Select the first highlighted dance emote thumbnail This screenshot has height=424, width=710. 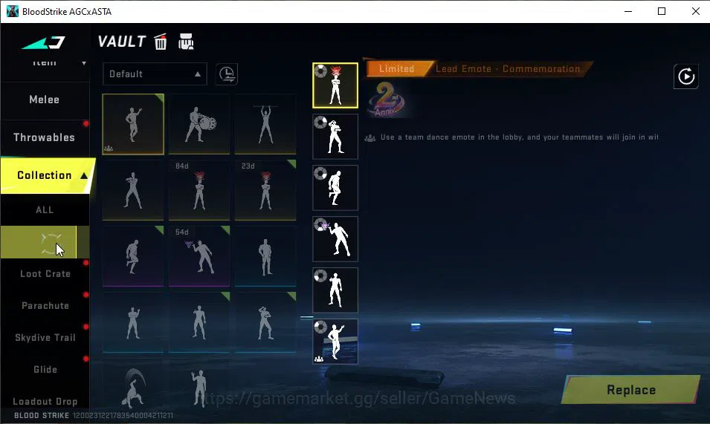pos(133,124)
